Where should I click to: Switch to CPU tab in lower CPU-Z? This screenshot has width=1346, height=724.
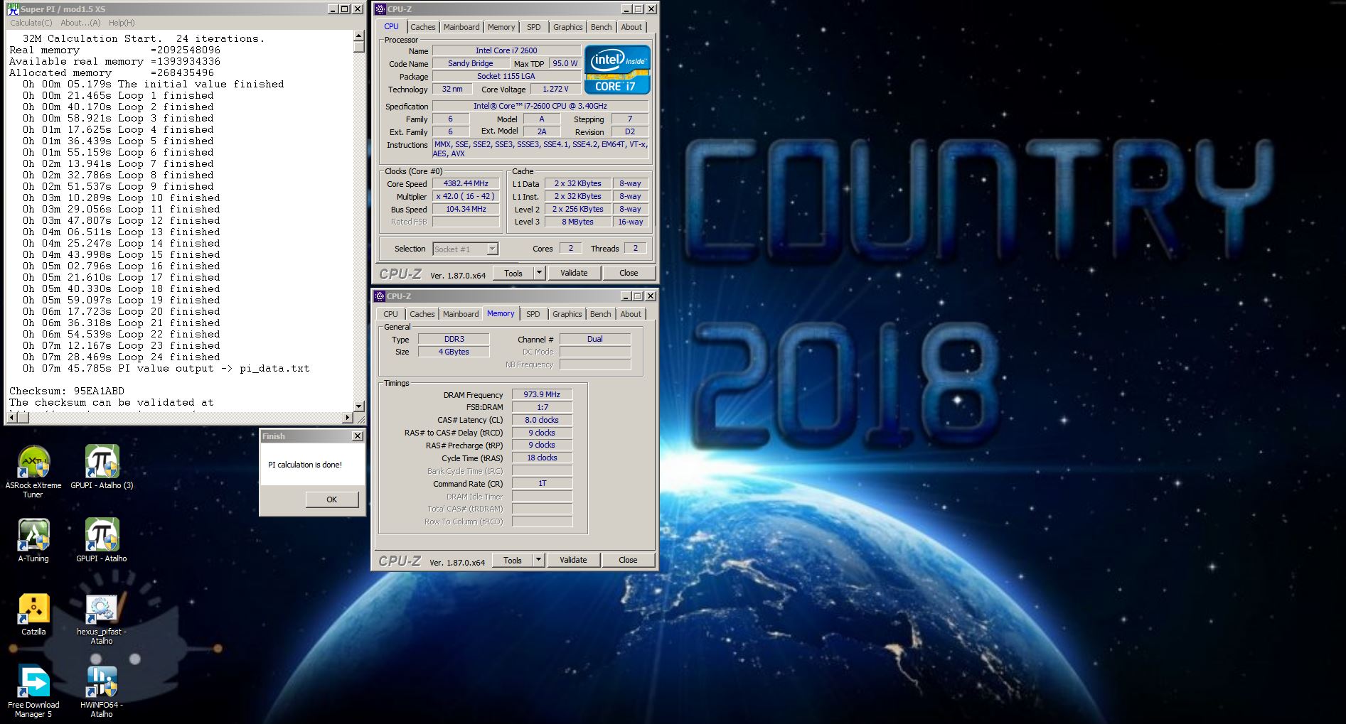[x=391, y=314]
